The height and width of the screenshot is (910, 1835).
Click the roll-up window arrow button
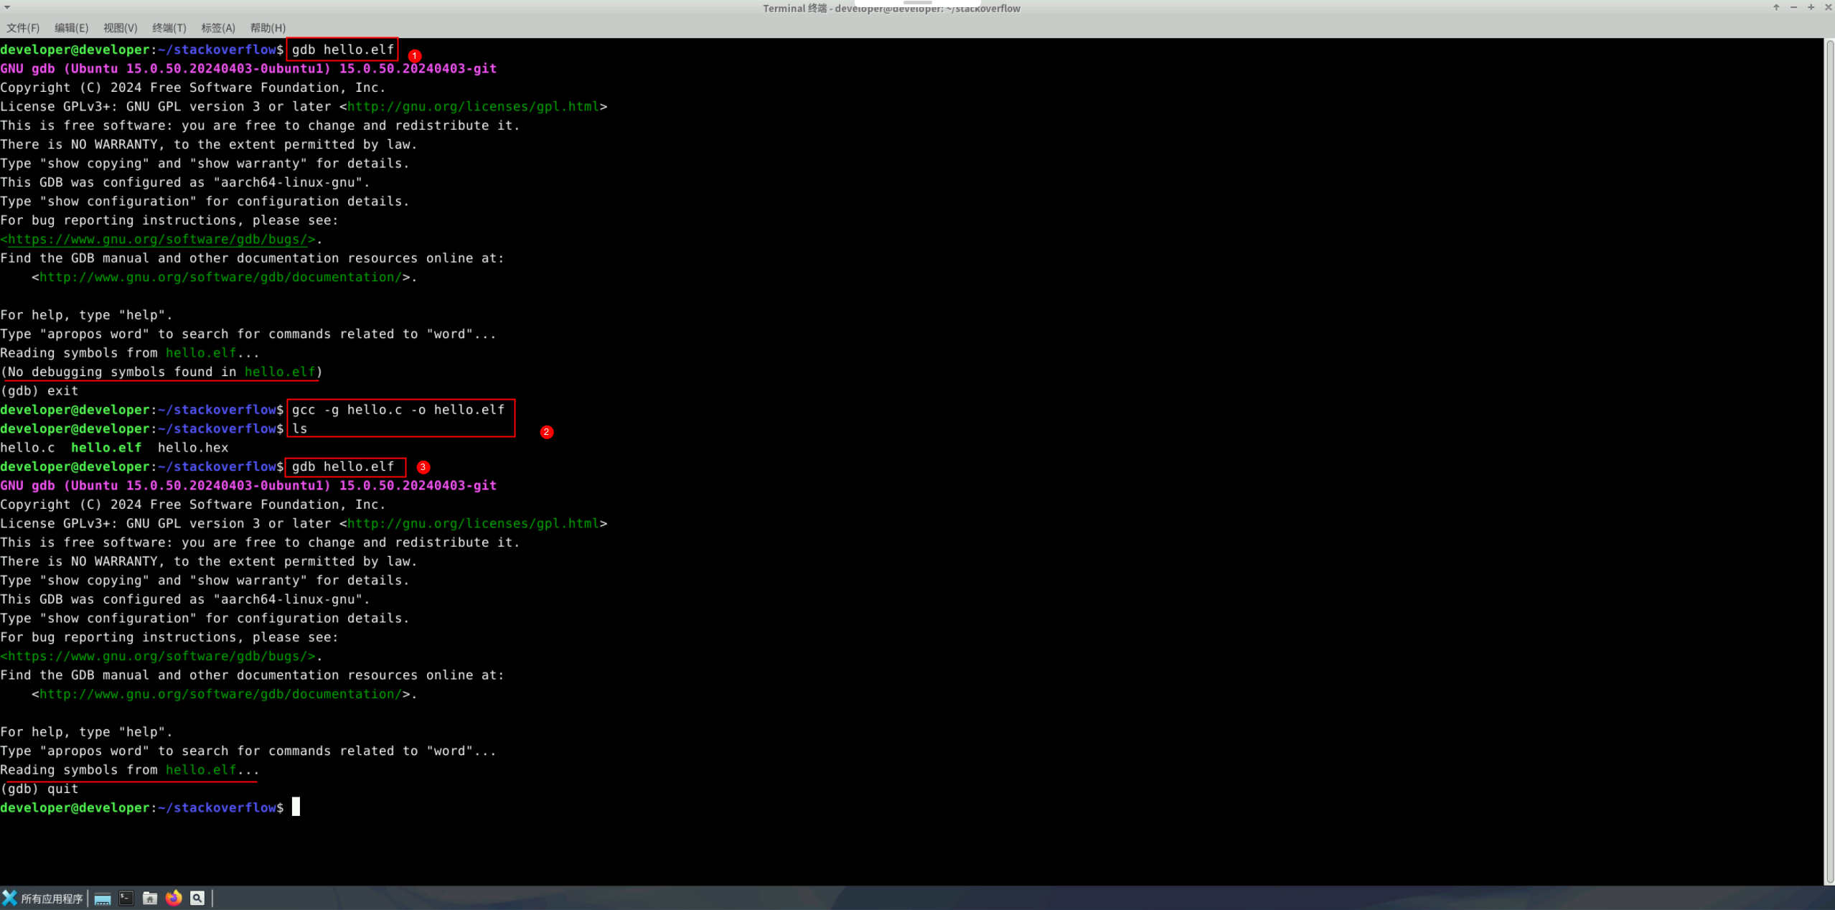1776,7
